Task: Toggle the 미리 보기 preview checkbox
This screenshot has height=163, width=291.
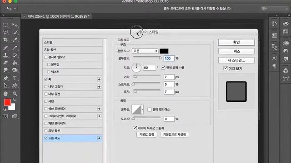Action: coord(226,68)
